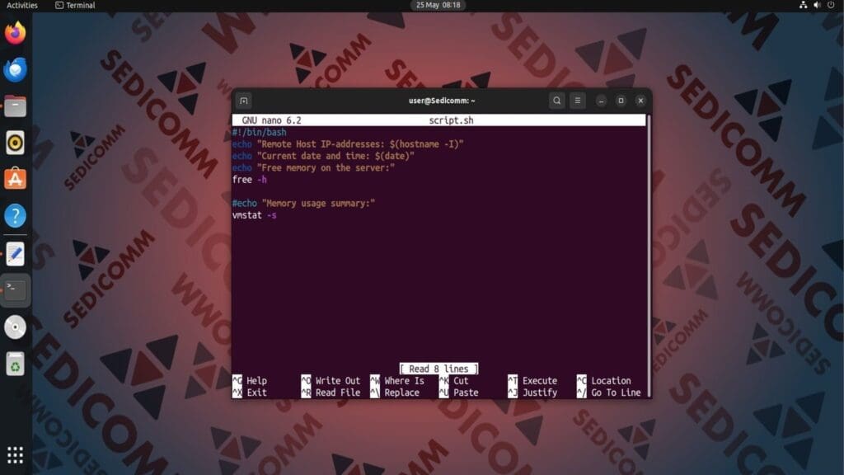Click the network status icon
844x475 pixels.
pyautogui.click(x=804, y=5)
